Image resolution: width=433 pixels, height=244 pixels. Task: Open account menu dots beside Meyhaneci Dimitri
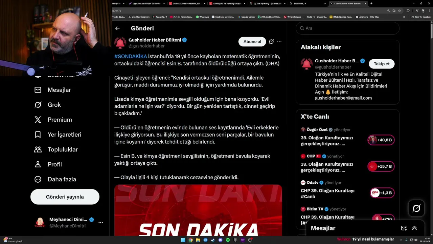pyautogui.click(x=100, y=223)
